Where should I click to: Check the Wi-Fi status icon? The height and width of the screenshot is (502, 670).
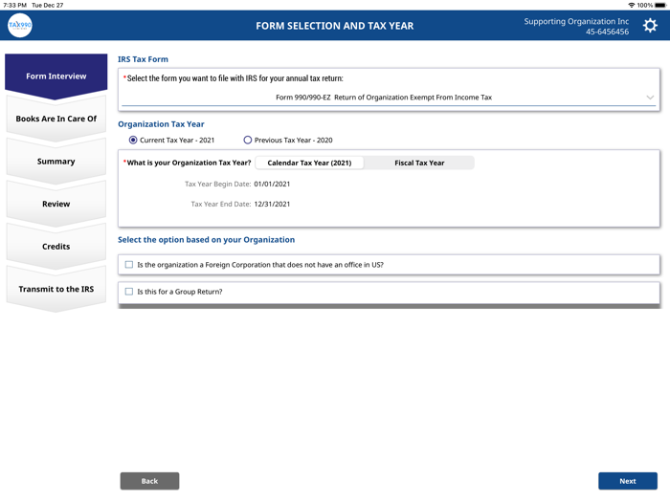(631, 5)
